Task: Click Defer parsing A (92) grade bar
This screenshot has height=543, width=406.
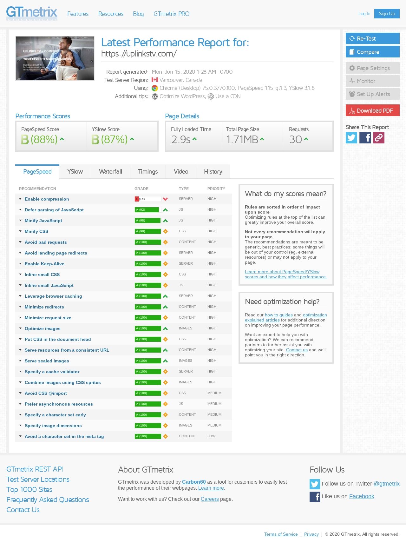Action: (x=148, y=210)
